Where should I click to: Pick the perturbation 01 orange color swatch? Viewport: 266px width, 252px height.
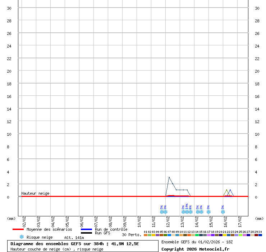(x=146, y=235)
